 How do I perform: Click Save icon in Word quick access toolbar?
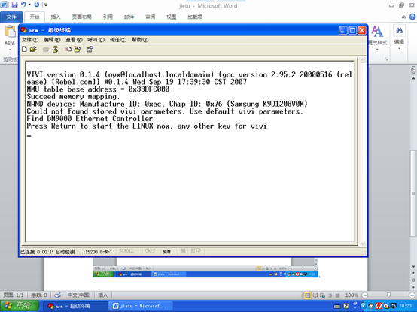click(14, 5)
